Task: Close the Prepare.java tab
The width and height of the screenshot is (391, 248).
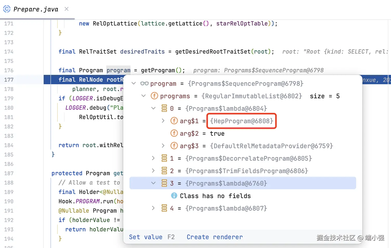Action: click(x=66, y=9)
